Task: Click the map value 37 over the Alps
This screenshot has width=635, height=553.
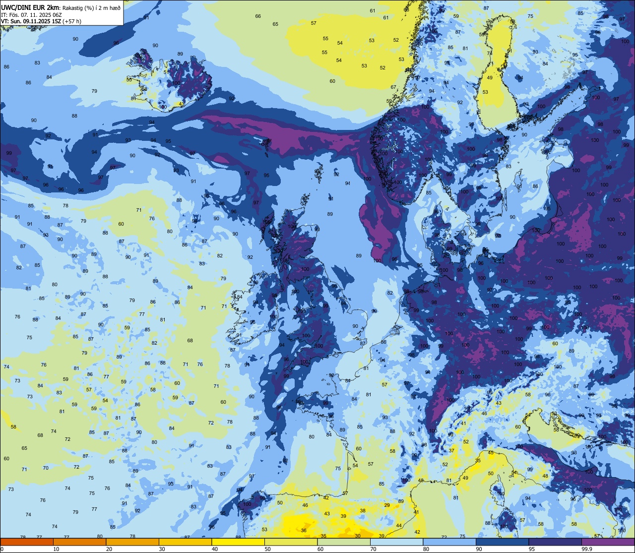Action: (451, 450)
